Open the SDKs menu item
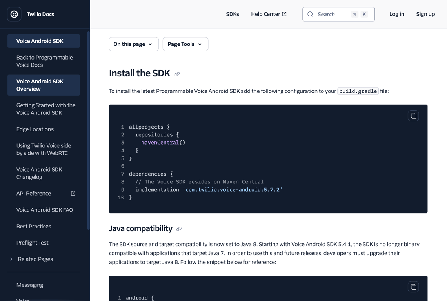This screenshot has width=447, height=301. pyautogui.click(x=233, y=14)
